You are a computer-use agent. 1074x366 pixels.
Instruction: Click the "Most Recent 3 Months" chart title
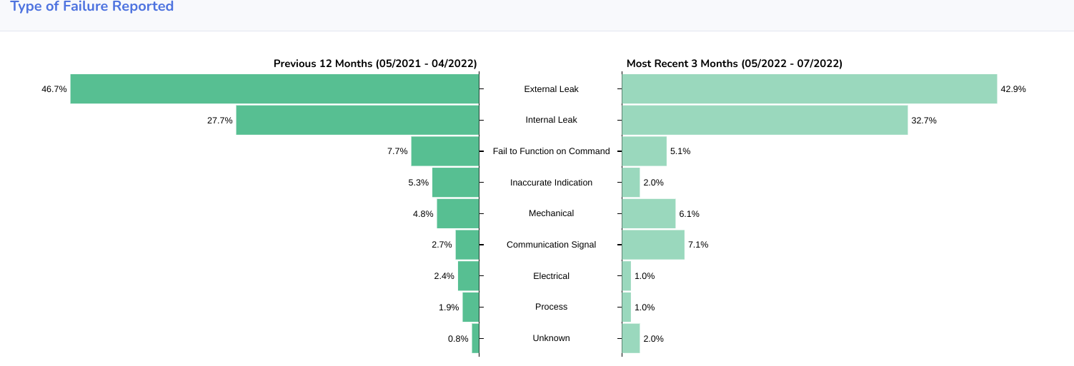coord(734,63)
